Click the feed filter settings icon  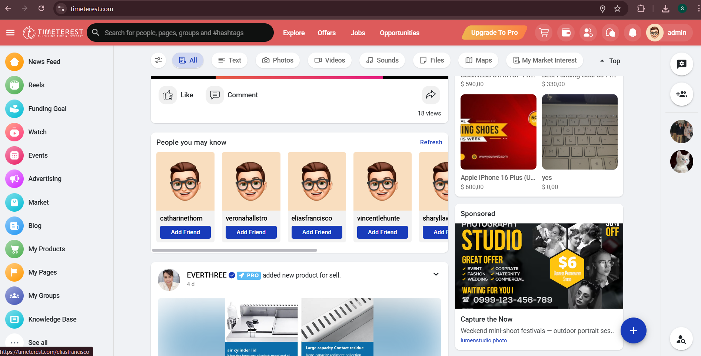[159, 60]
